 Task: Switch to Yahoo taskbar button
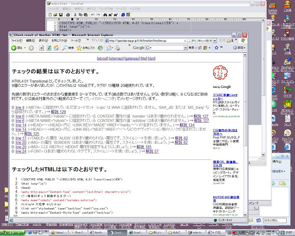[x=59, y=233]
